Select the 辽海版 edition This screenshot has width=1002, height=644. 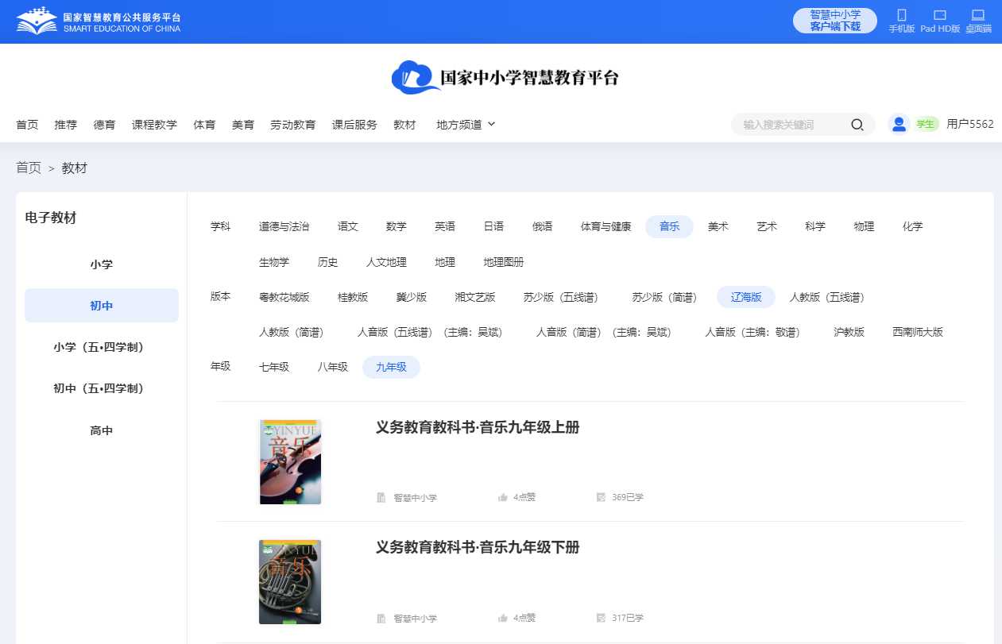point(747,297)
